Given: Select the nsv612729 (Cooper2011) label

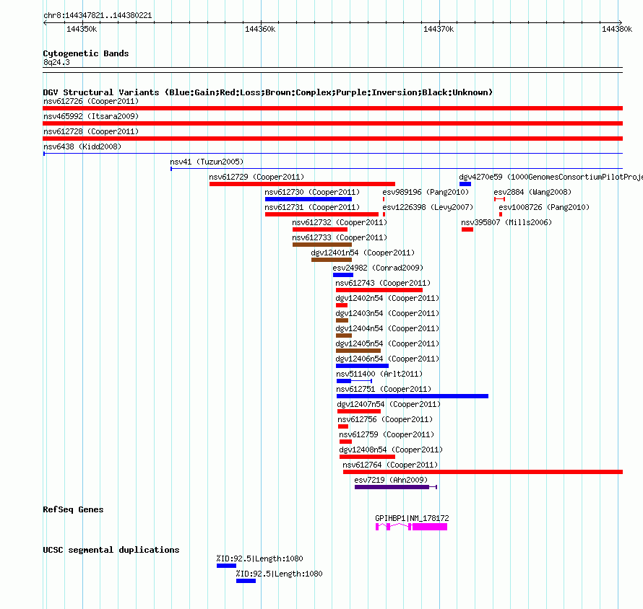Looking at the screenshot, I should [x=256, y=177].
